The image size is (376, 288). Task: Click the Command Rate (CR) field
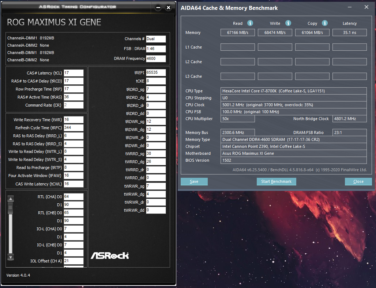[74, 105]
